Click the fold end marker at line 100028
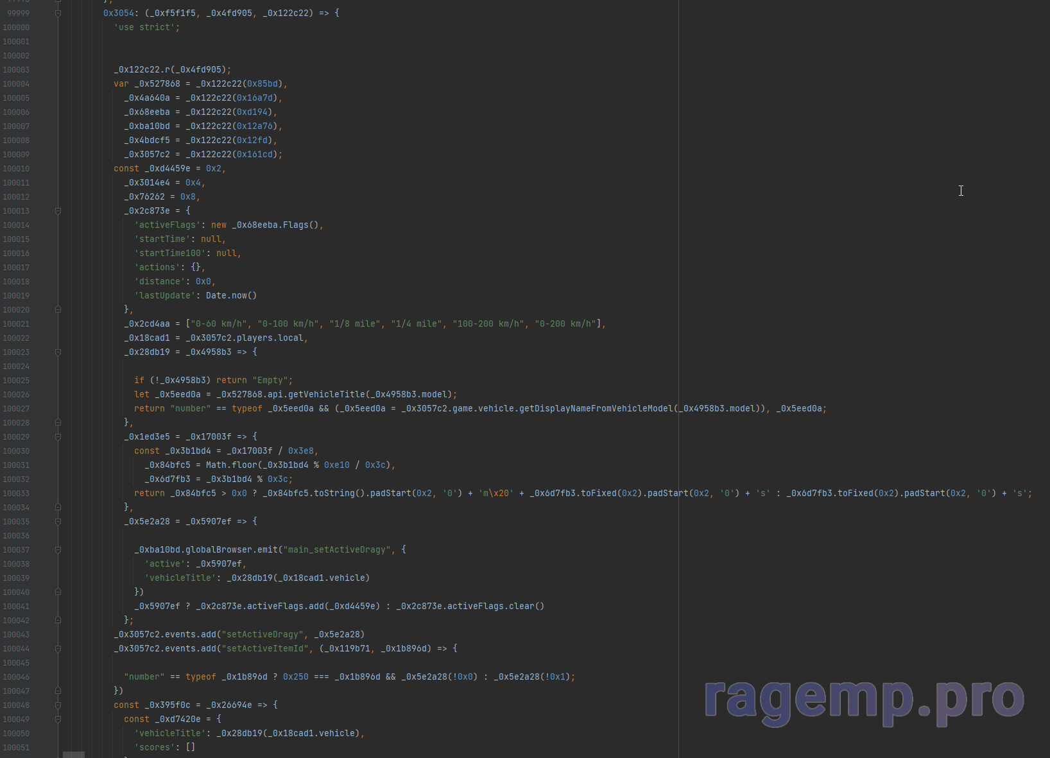The width and height of the screenshot is (1050, 758). click(58, 422)
